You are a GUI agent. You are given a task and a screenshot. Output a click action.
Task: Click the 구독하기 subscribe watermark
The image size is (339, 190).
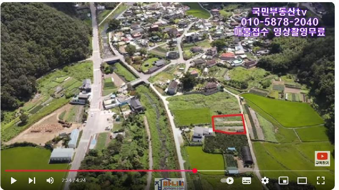pos(322,159)
